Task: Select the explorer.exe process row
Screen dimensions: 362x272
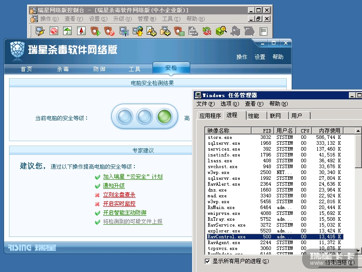Action: point(274,231)
